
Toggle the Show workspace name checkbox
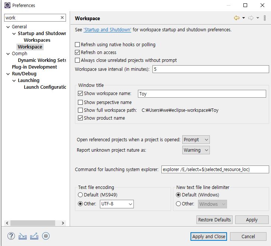pos(80,94)
